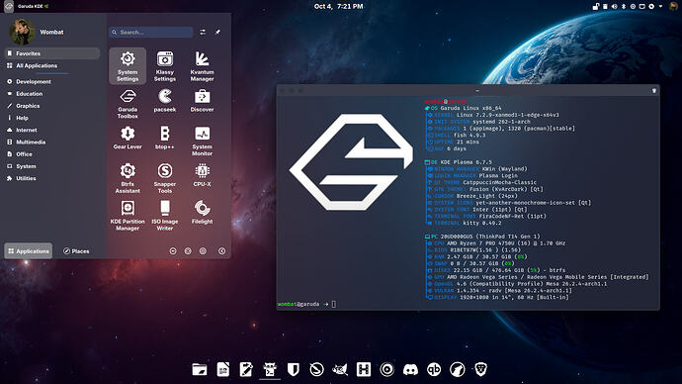
Task: Switch to Places tab
Action: point(76,251)
